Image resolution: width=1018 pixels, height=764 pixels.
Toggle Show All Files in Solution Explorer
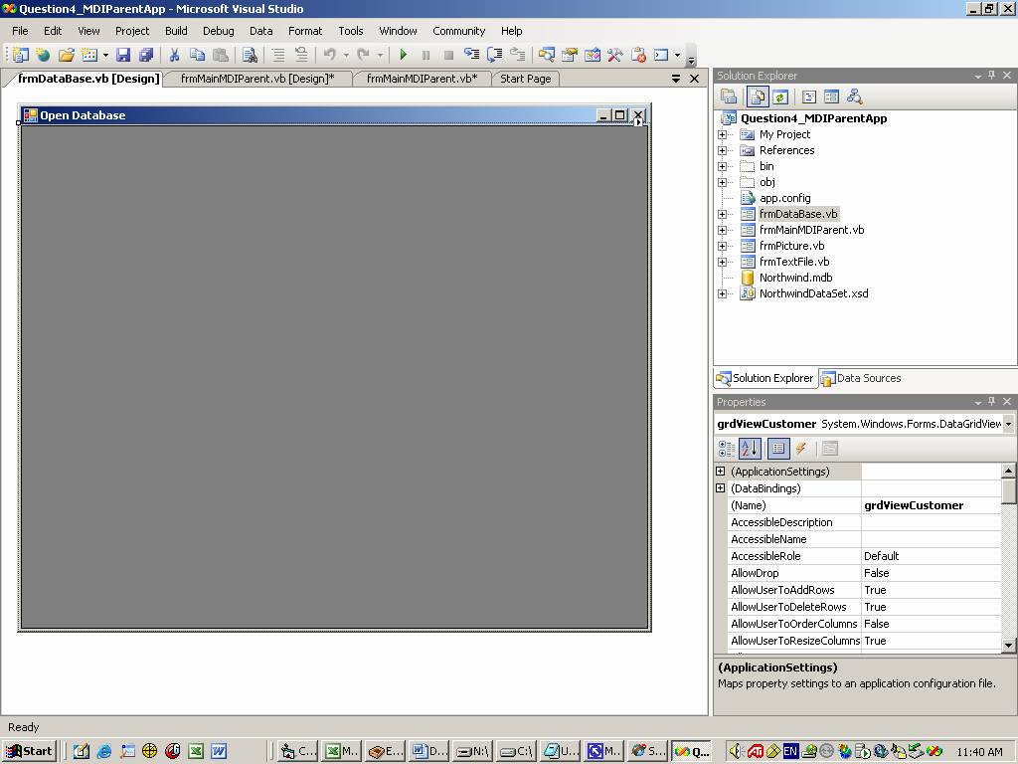coord(758,96)
